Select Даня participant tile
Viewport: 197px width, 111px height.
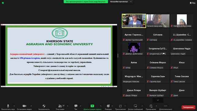pyautogui.click(x=182, y=90)
